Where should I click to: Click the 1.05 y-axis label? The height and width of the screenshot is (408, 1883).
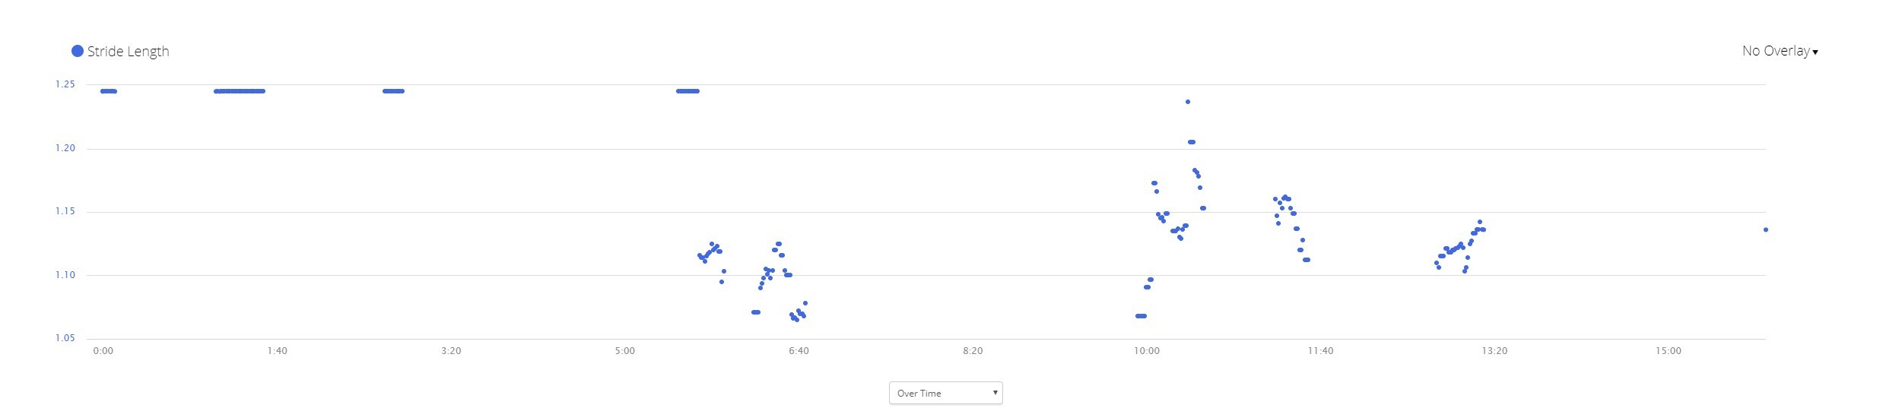tap(65, 338)
